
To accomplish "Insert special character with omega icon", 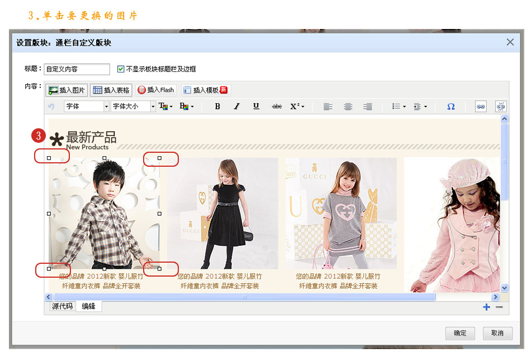I will pyautogui.click(x=451, y=107).
